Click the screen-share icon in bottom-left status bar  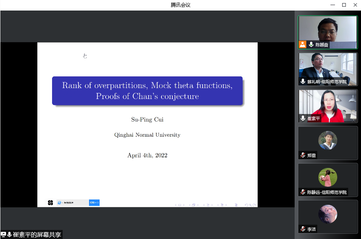tap(3, 234)
